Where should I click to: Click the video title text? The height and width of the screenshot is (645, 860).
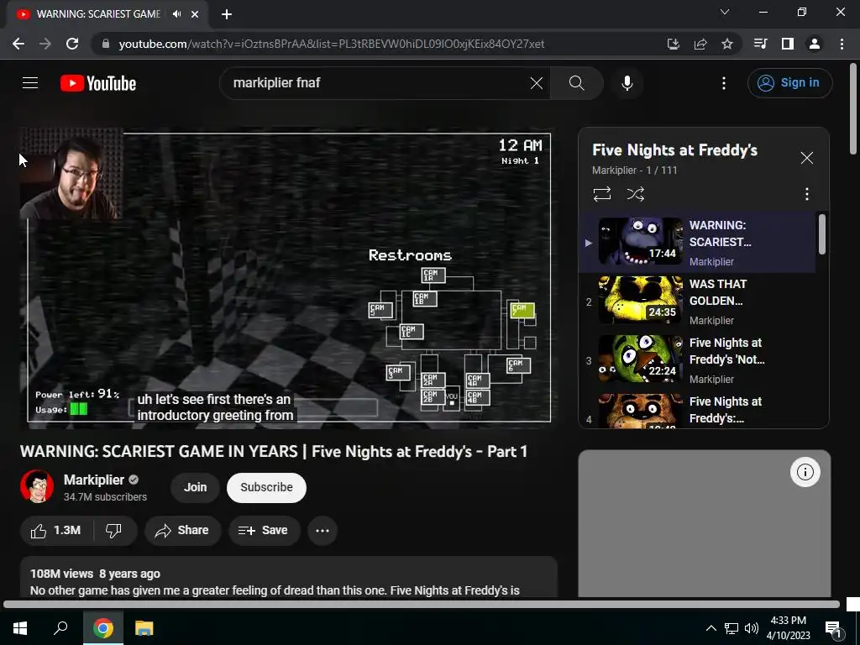274,451
